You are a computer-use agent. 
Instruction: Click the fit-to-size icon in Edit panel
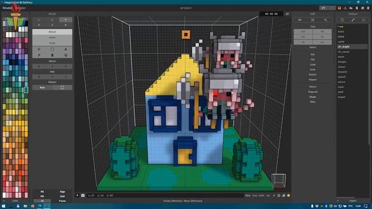point(313,20)
